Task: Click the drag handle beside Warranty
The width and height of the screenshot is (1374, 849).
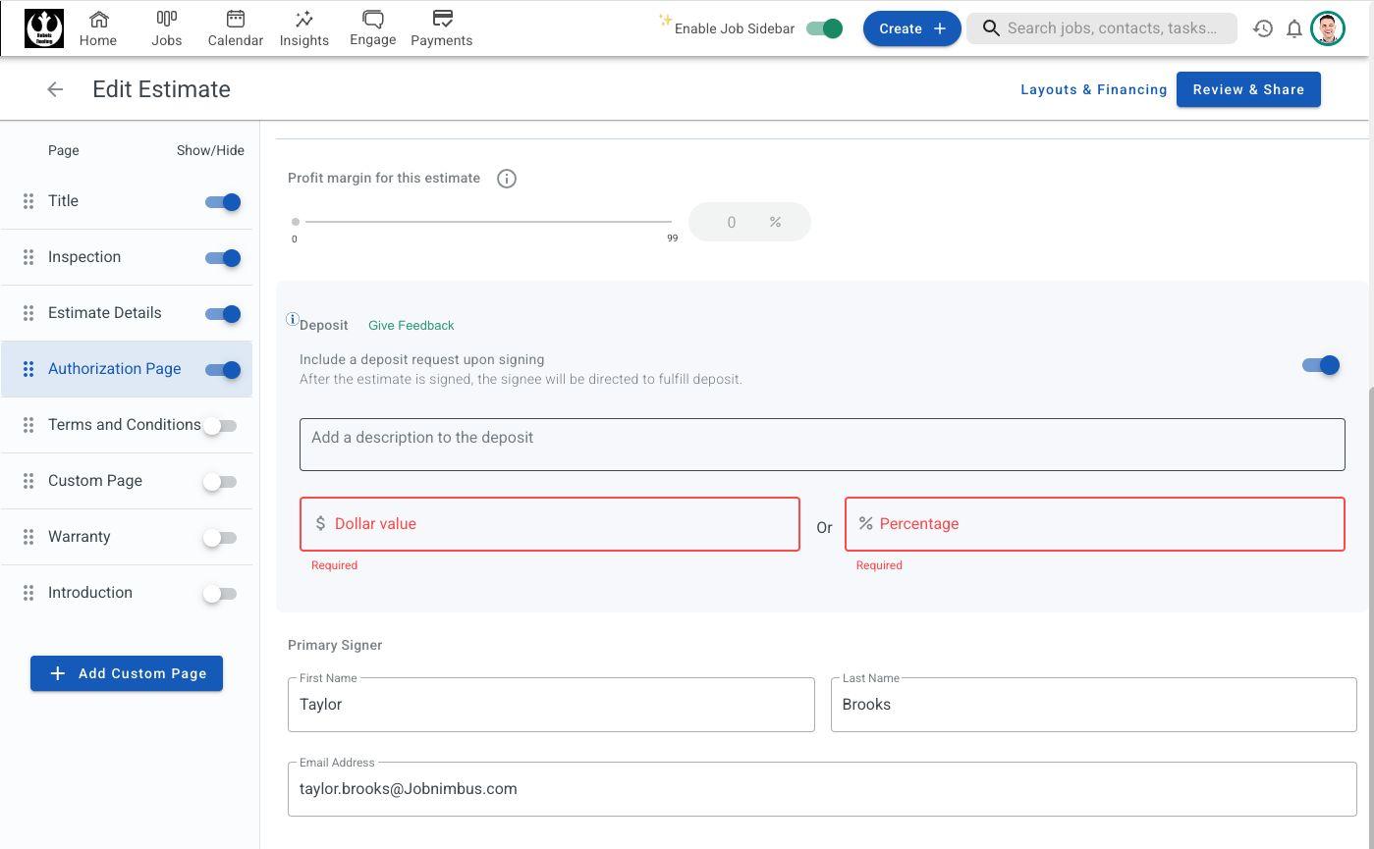Action: click(28, 537)
